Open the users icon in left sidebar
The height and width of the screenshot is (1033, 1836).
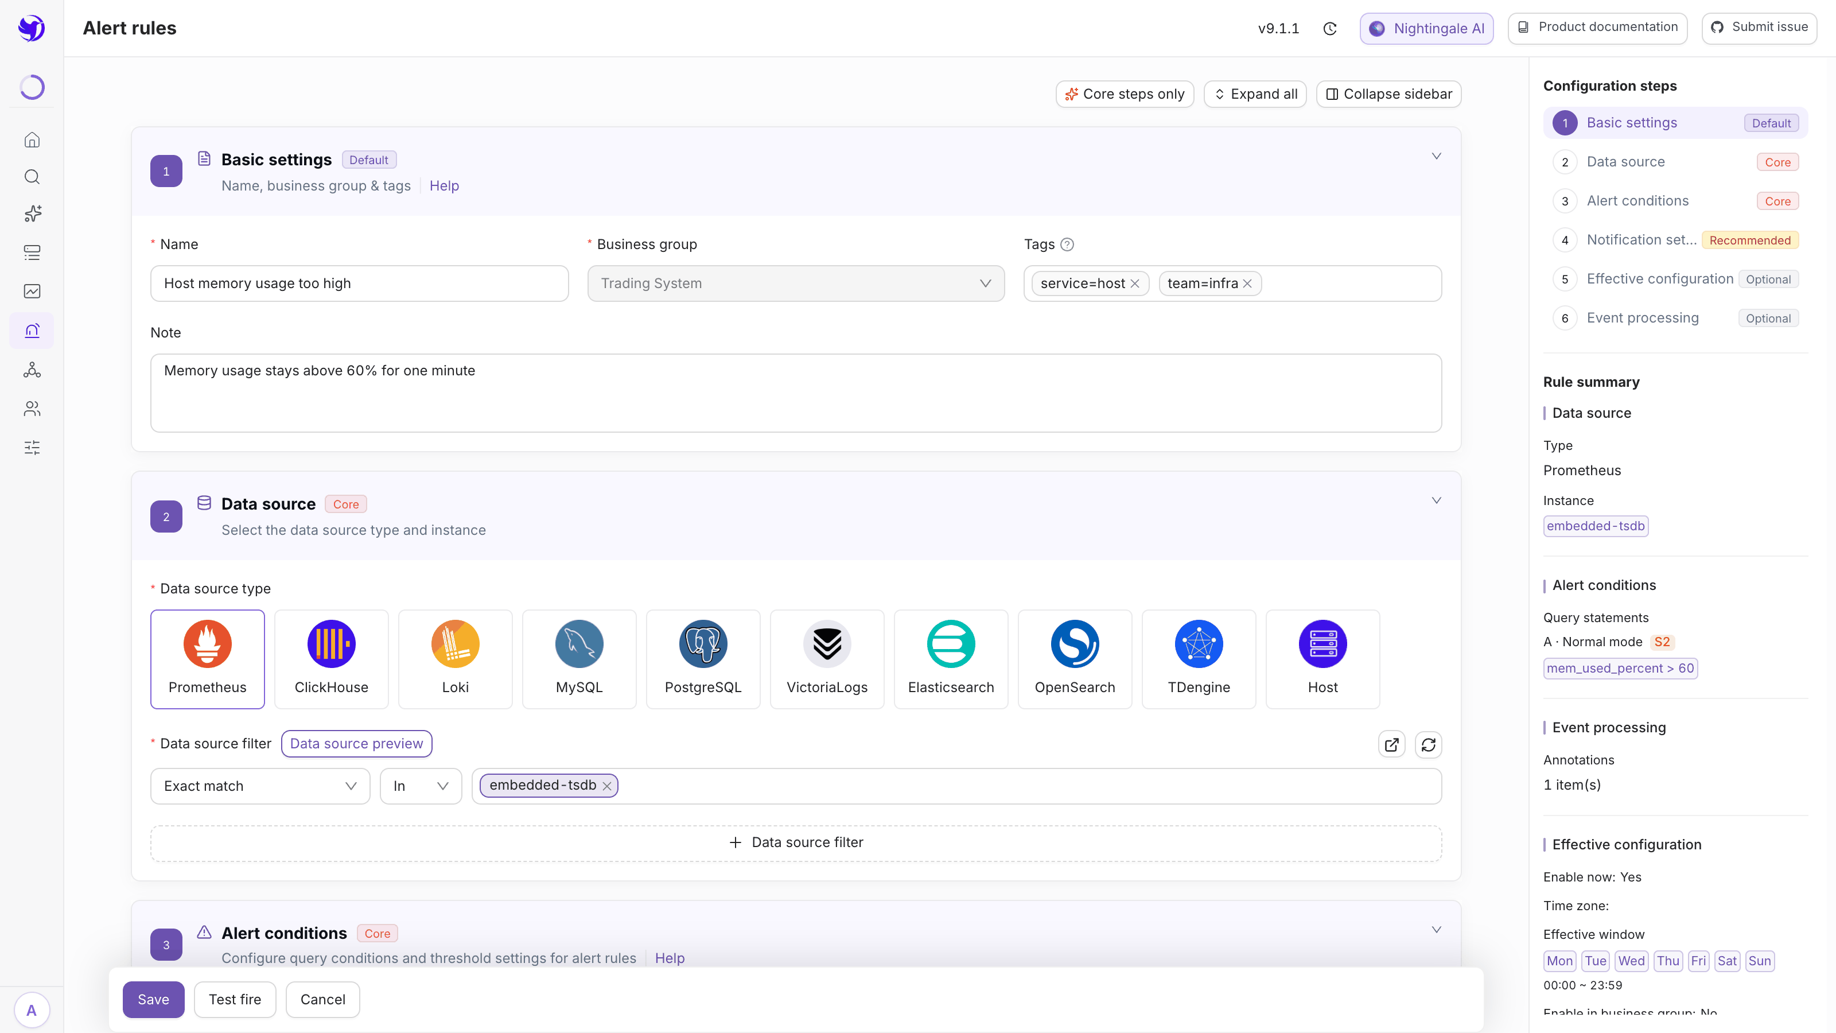(32, 409)
